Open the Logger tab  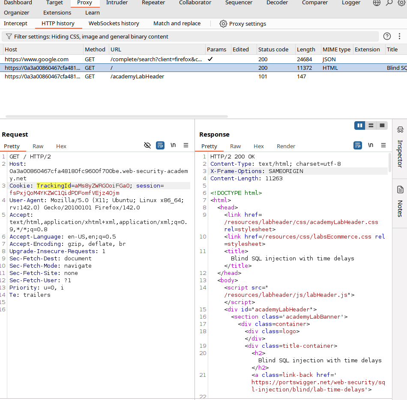click(x=351, y=3)
